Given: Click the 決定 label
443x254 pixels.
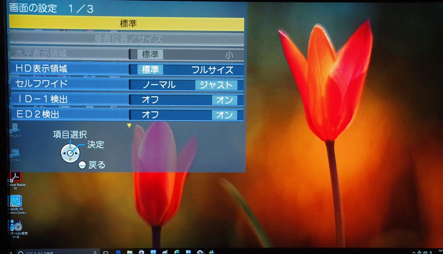Looking at the screenshot, I should coord(96,145).
